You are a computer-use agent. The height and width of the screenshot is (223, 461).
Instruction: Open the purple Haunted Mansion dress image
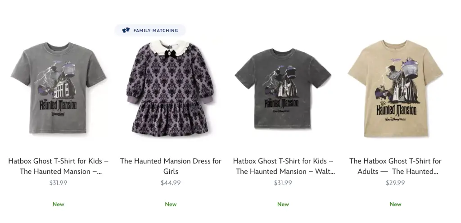[x=170, y=88]
